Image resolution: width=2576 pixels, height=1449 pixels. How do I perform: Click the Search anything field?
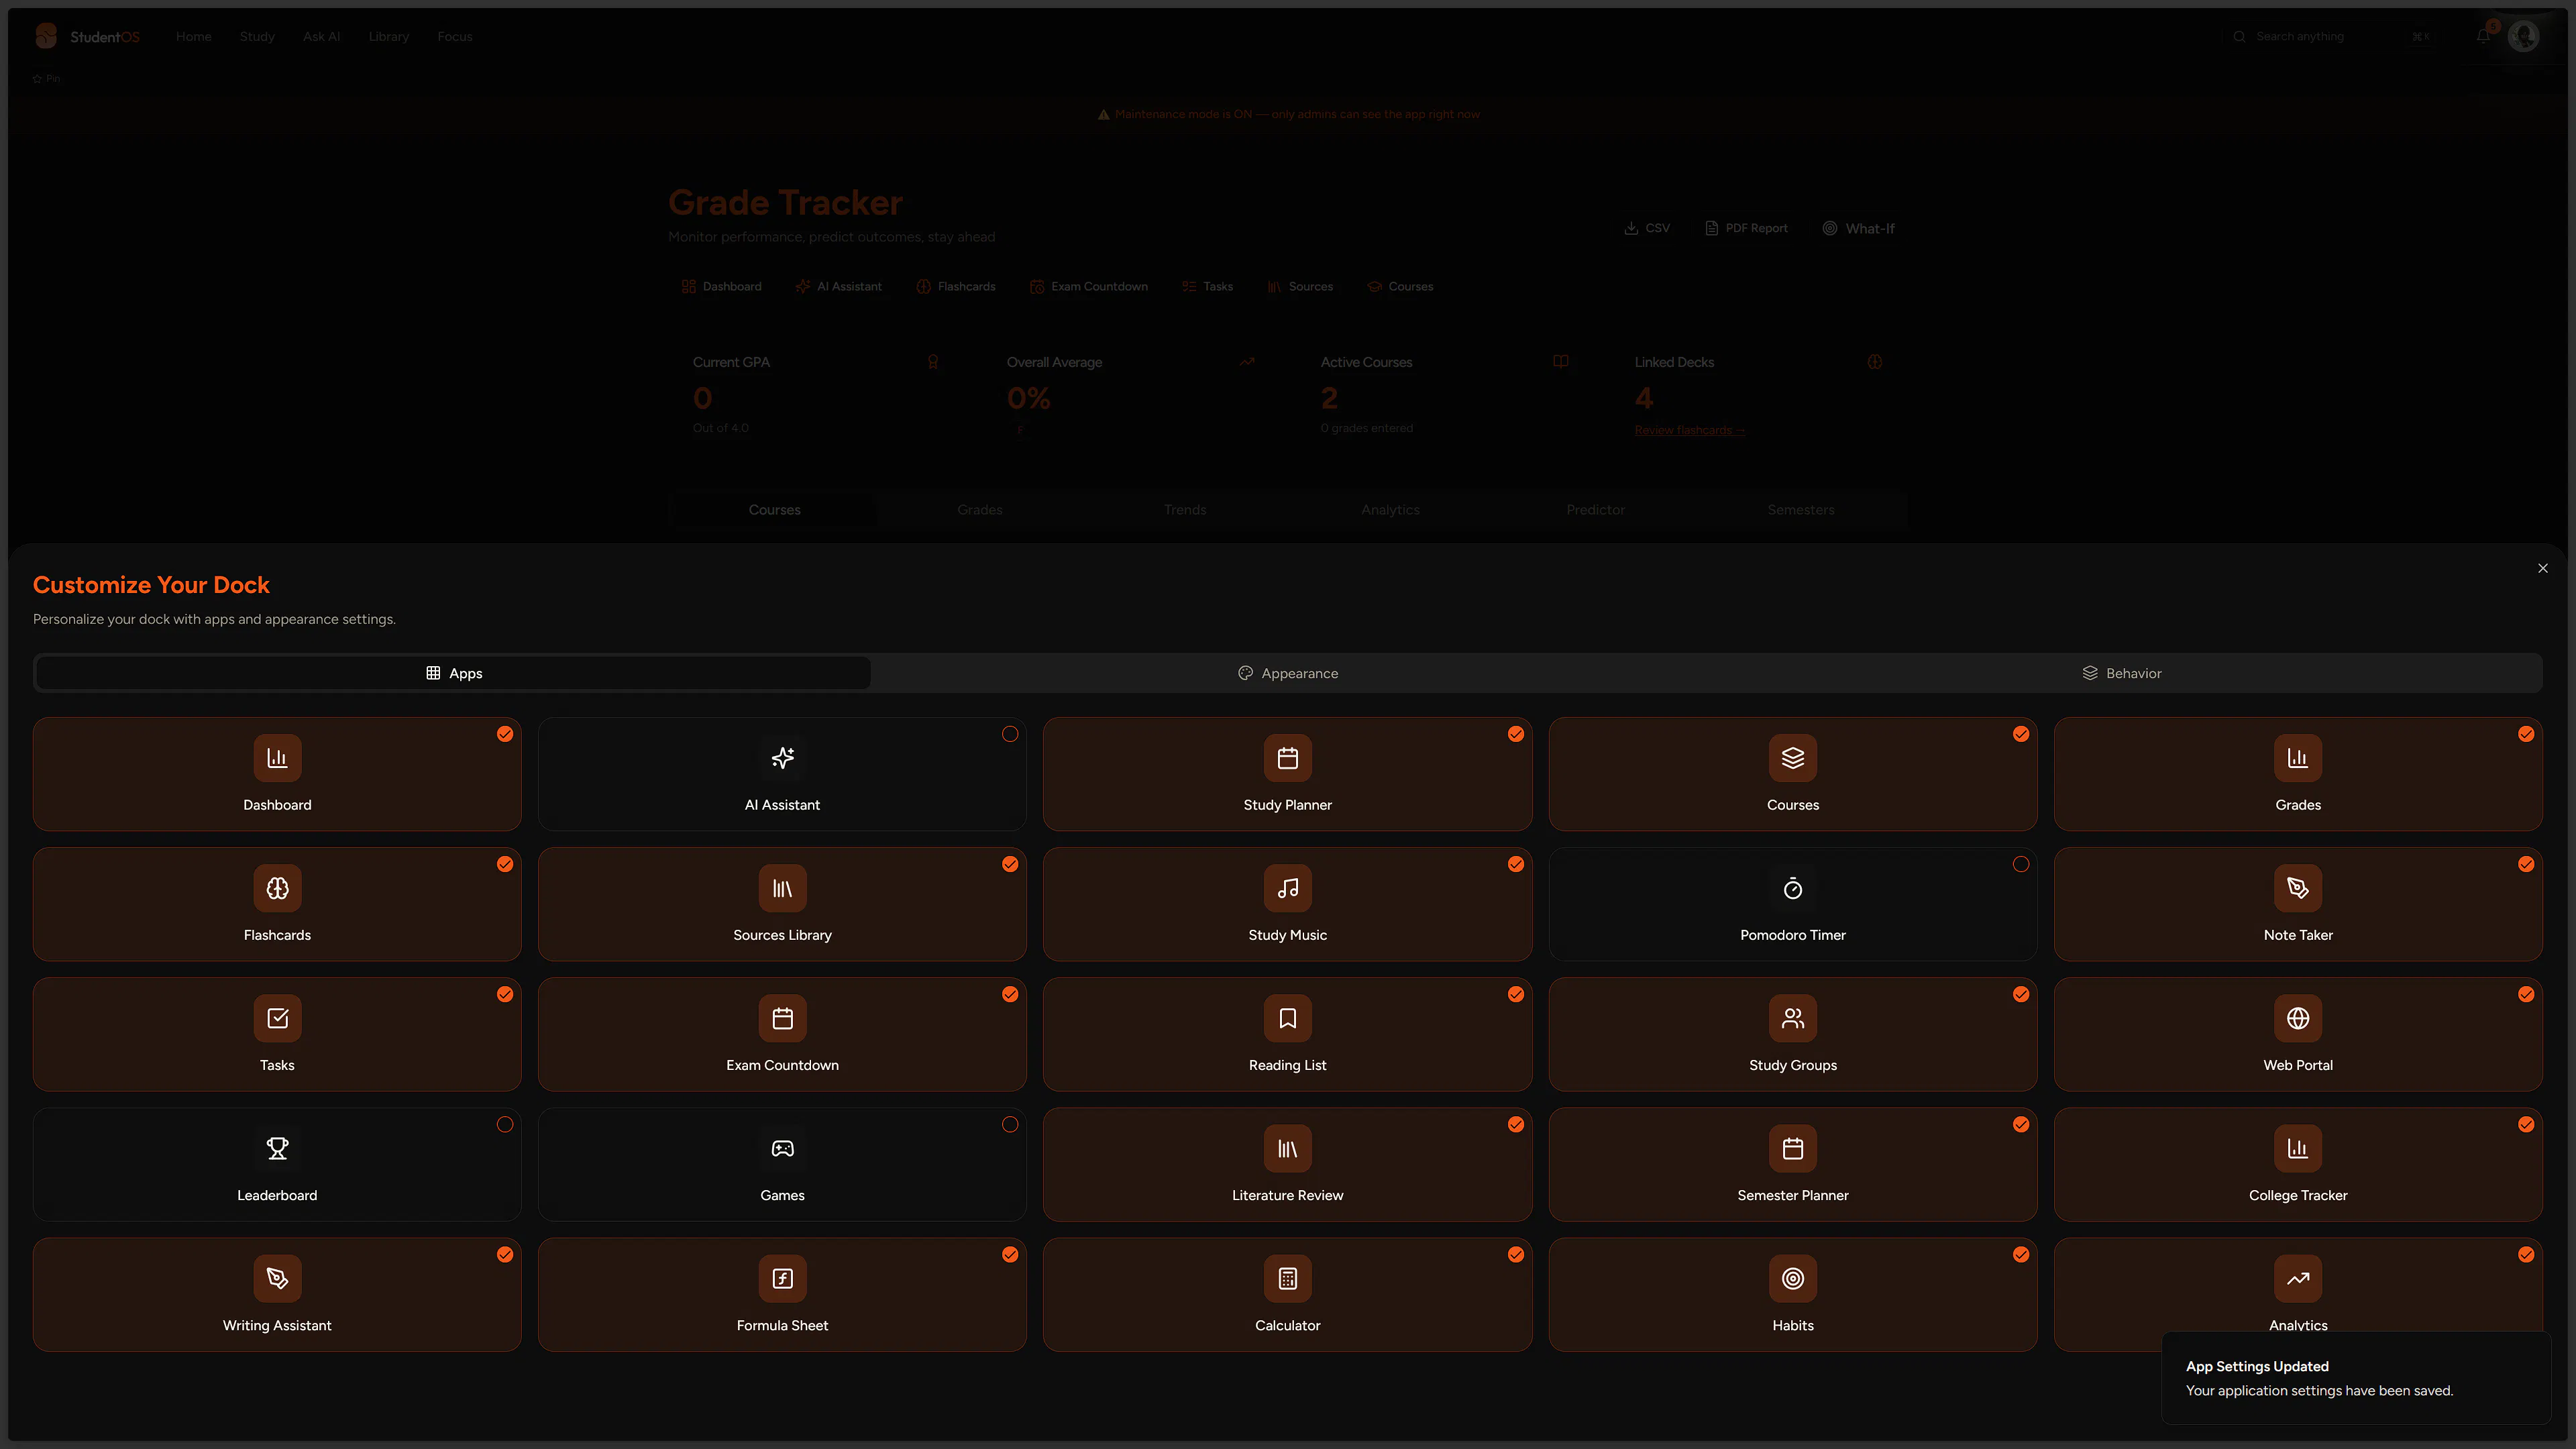click(x=2334, y=36)
